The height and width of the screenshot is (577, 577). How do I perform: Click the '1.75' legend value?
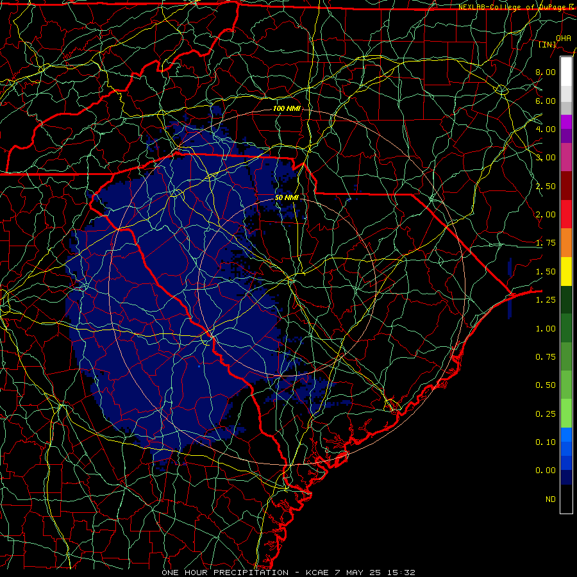click(546, 243)
